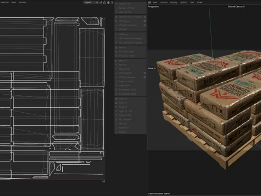Select Align UV Island
This screenshot has width=261, height=196.
[130, 82]
